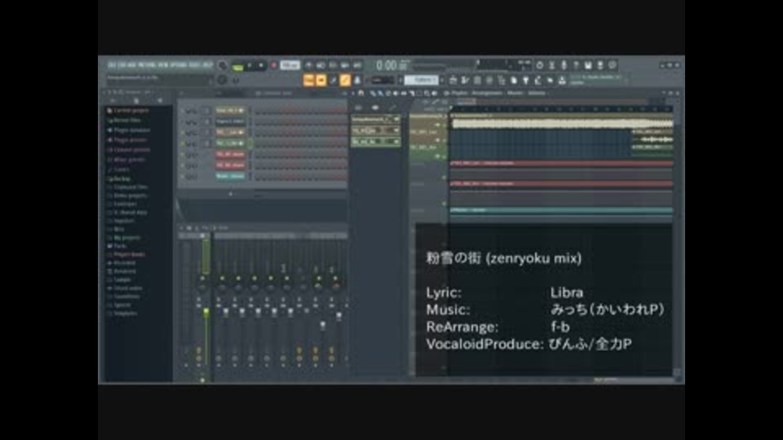Image resolution: width=783 pixels, height=440 pixels.
Task: Open the OPTIONS menu
Action: pos(179,65)
